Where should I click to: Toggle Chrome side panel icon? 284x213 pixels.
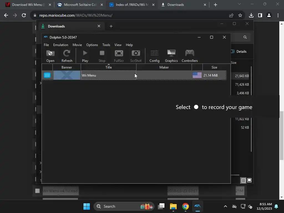[x=260, y=16]
